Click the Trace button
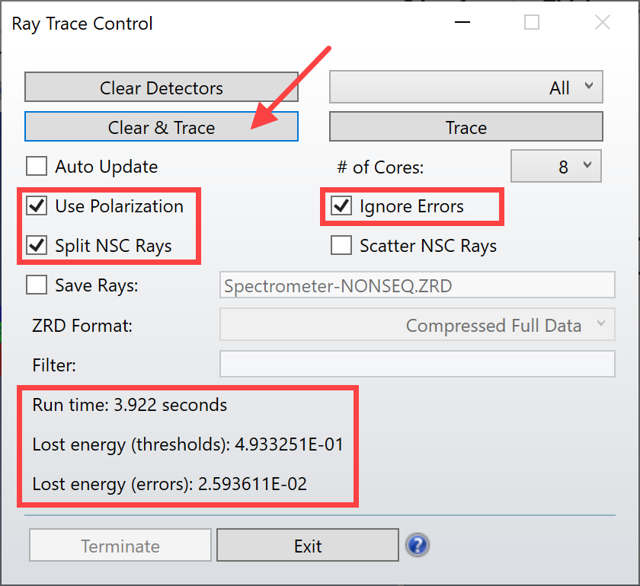The height and width of the screenshot is (586, 640). click(466, 127)
